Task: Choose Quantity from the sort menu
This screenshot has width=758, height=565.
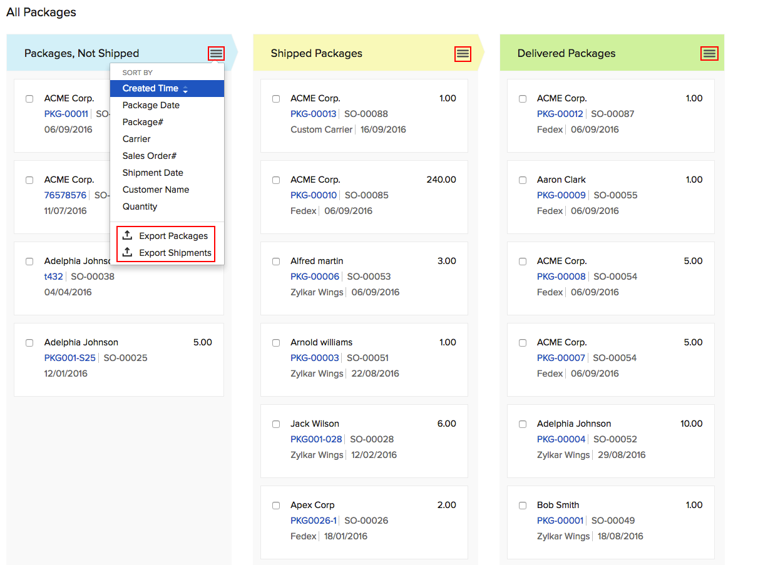Action: pos(140,206)
